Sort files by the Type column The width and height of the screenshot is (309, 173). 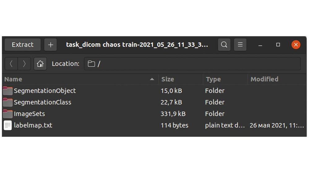point(213,79)
